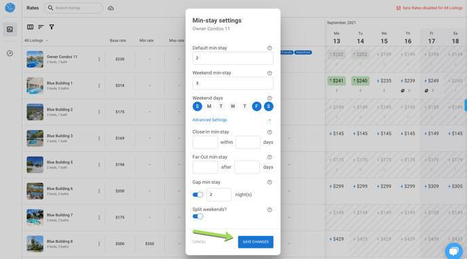Image resolution: width=467 pixels, height=259 pixels.
Task: Edit the Default min-stay field
Action: click(233, 58)
